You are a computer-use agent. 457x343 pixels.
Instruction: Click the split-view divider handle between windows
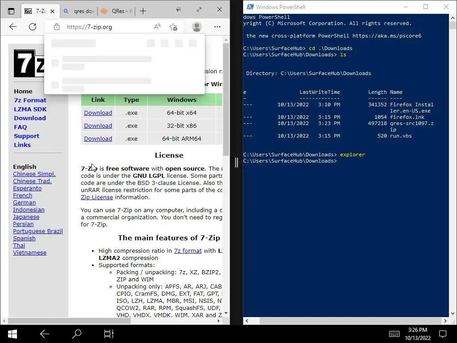[237, 163]
